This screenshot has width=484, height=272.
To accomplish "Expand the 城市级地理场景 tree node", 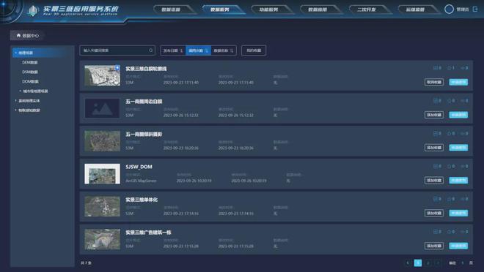I will point(21,91).
